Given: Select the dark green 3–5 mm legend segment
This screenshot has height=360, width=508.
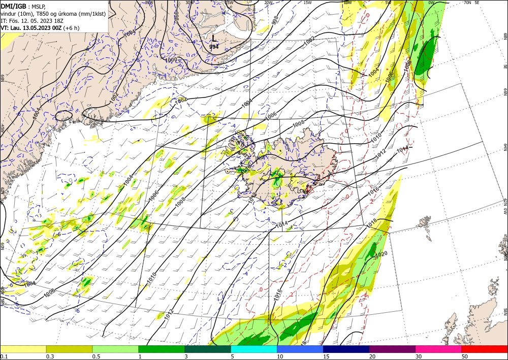Looking at the screenshot, I should point(208,349).
